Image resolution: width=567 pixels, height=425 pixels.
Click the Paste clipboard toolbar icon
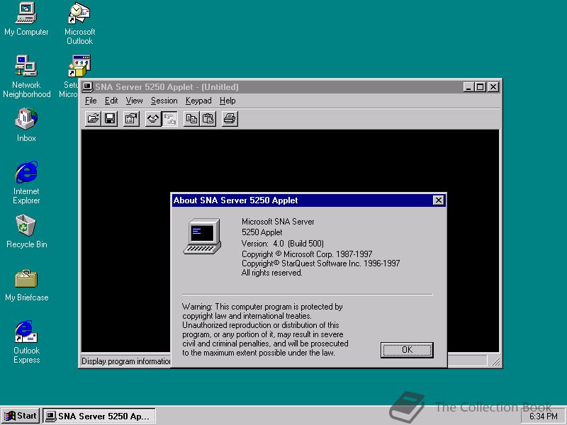[x=208, y=118]
